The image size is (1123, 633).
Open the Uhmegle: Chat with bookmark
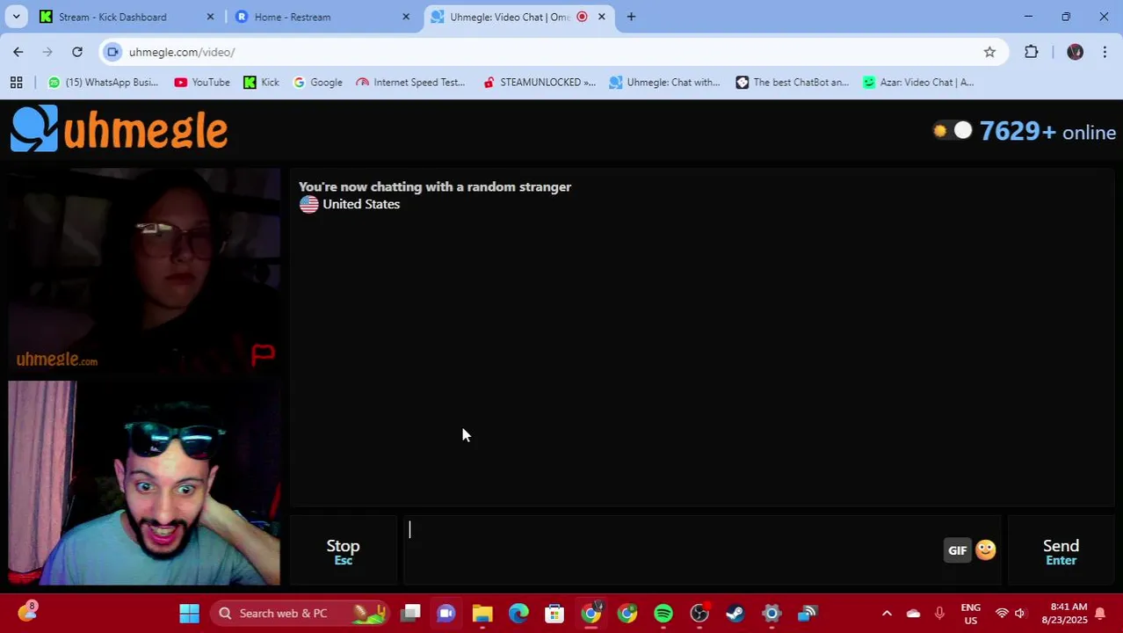point(664,82)
